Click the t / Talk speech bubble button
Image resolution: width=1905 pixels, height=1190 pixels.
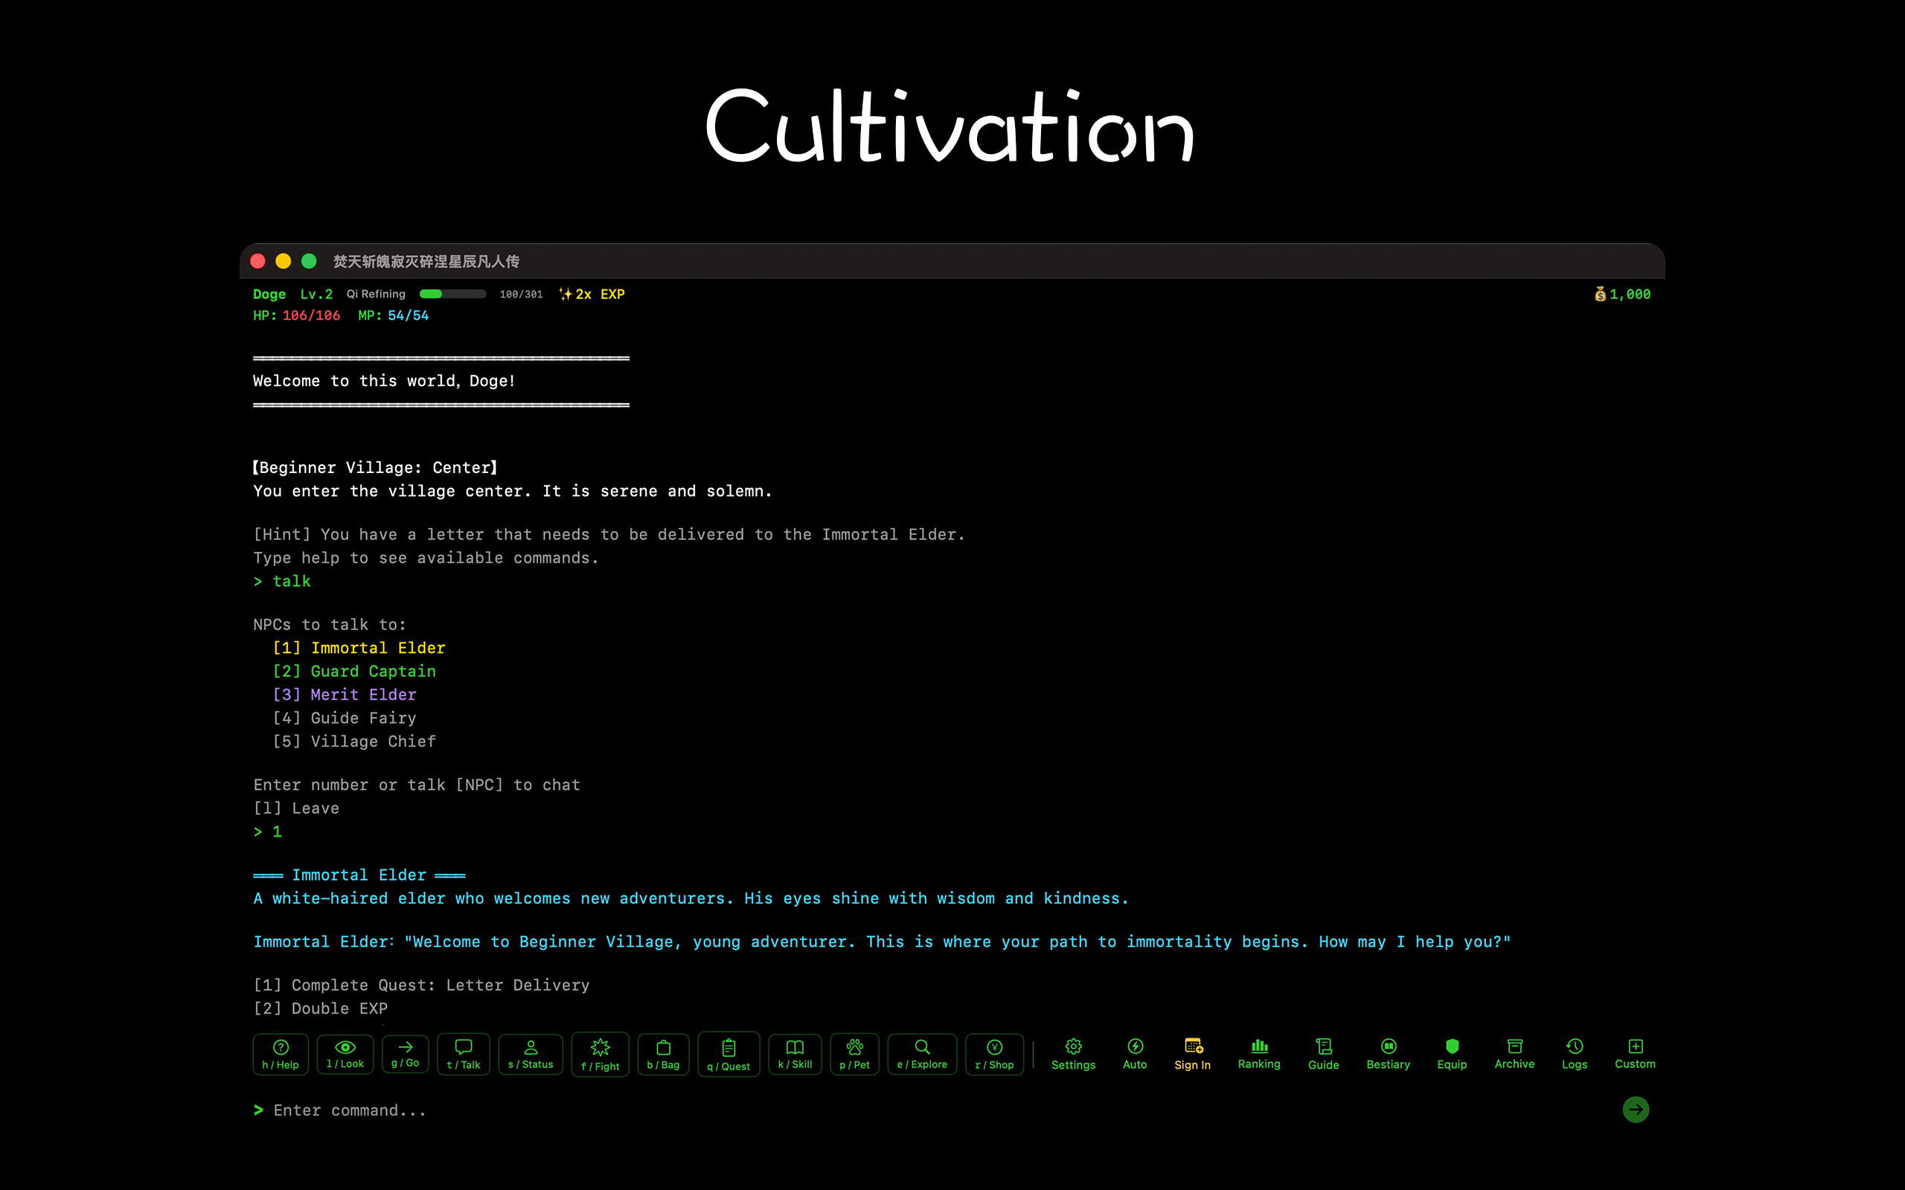point(464,1054)
